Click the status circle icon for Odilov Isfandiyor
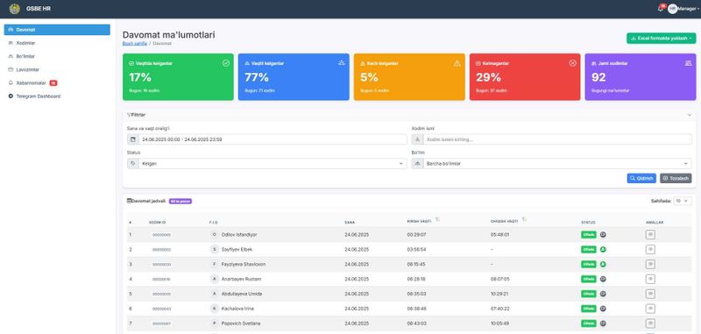 point(603,235)
